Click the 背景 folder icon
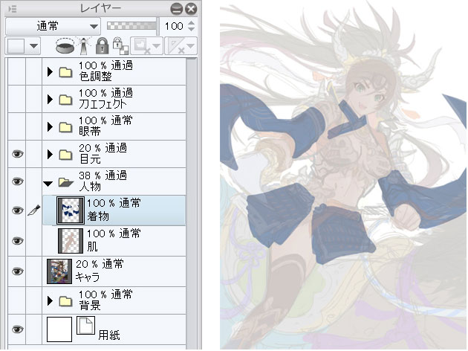 65,301
